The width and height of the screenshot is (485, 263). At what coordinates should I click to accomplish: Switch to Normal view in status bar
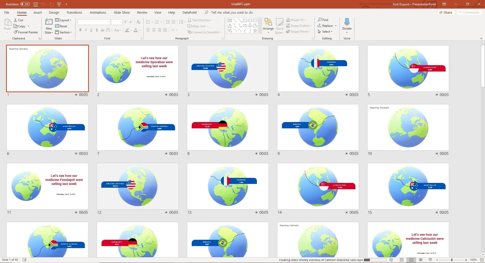click(x=401, y=260)
